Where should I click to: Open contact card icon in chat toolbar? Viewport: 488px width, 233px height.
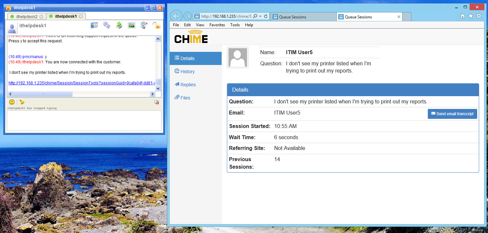tap(94, 25)
